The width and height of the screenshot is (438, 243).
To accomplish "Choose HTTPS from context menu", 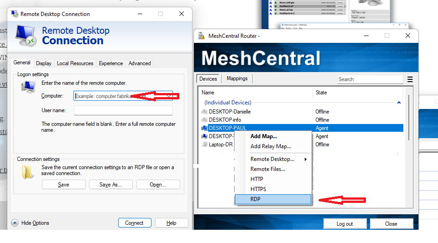I will point(258,189).
